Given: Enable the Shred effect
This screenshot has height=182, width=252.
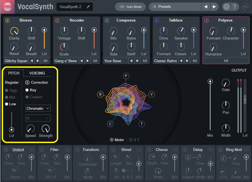Looking at the screenshot, I should [x=114, y=150].
